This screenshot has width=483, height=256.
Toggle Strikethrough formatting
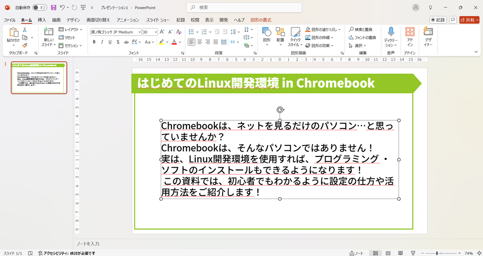126,42
